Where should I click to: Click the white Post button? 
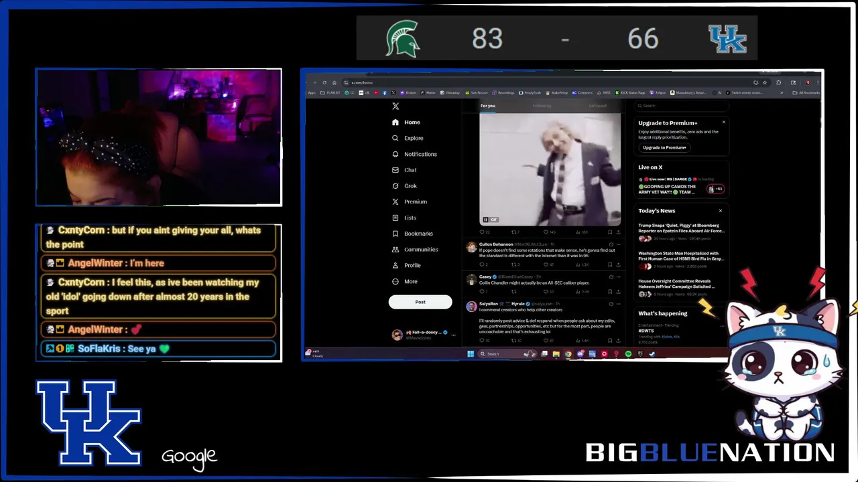coord(420,302)
